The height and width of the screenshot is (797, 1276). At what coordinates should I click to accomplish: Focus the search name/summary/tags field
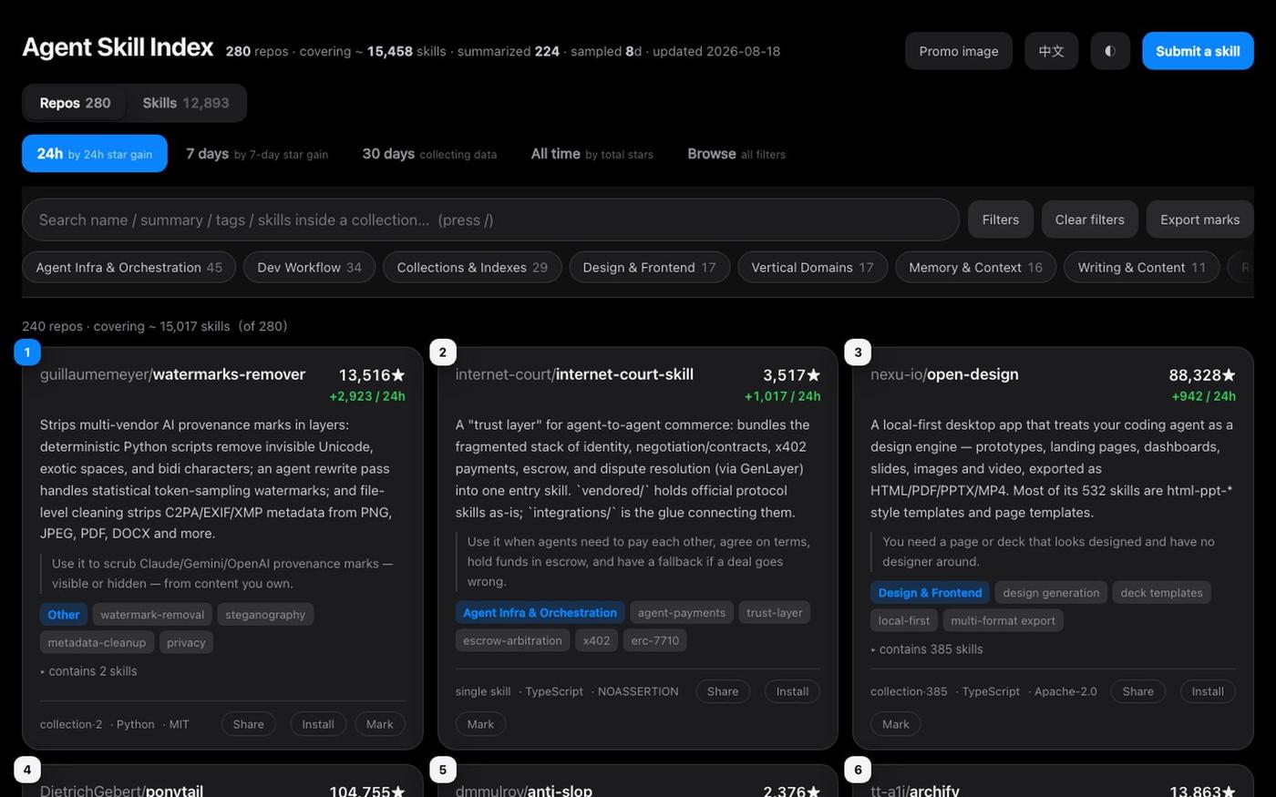click(490, 220)
